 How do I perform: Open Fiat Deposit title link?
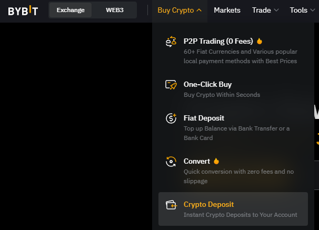pos(204,118)
